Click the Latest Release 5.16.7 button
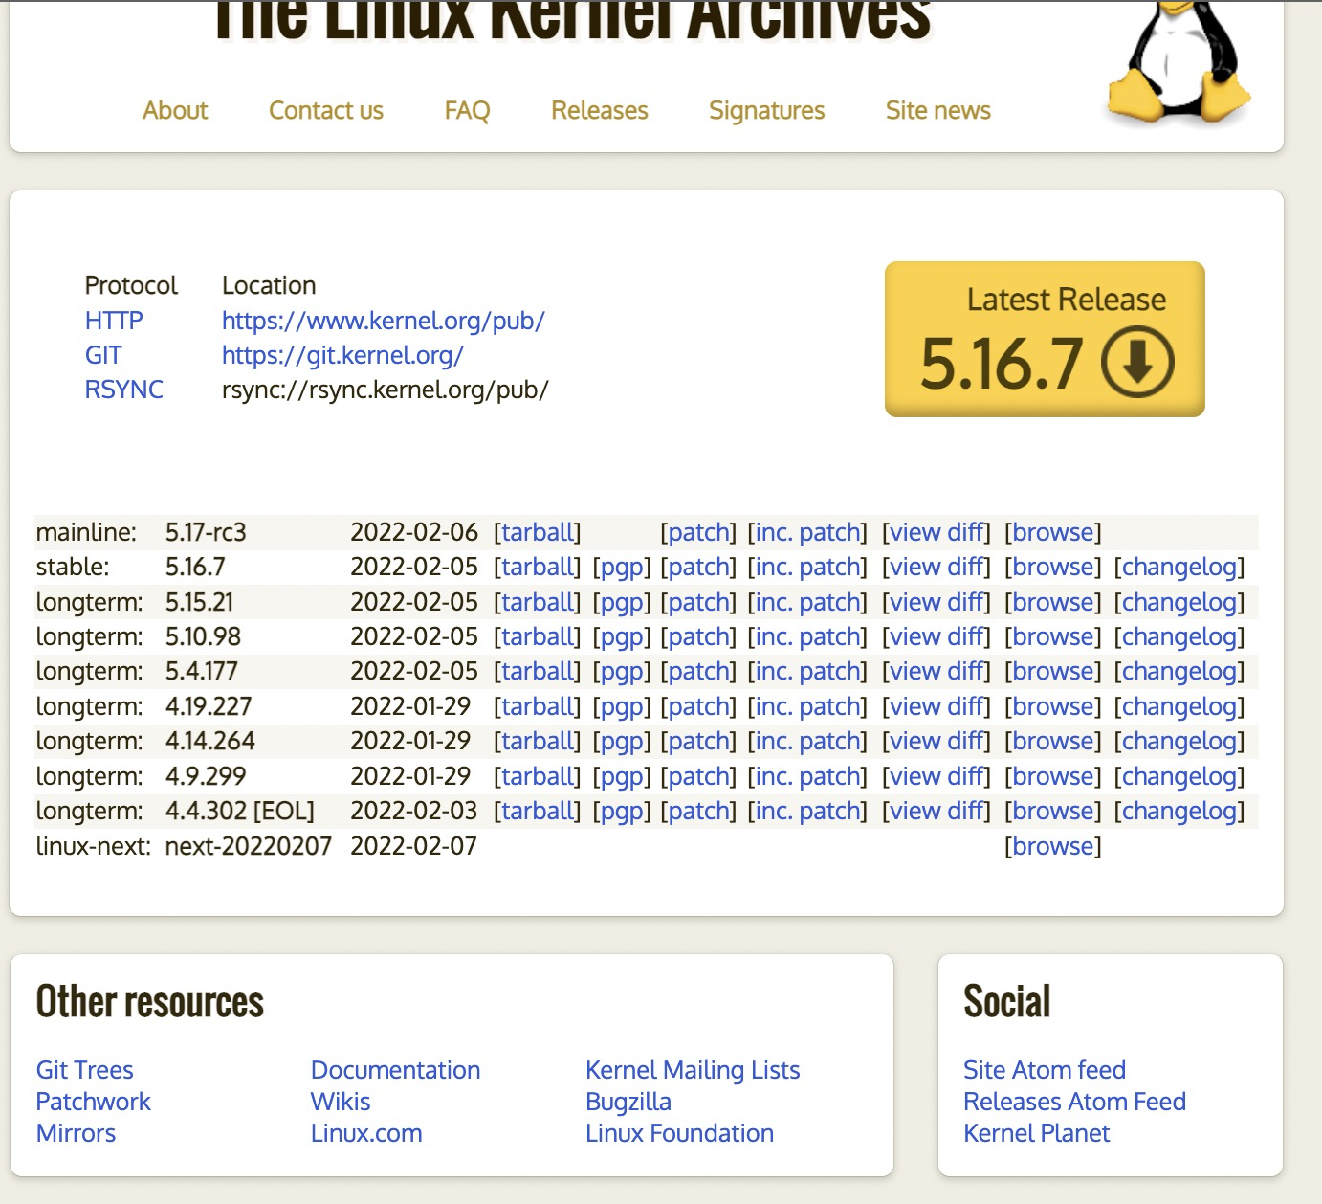Image resolution: width=1322 pixels, height=1204 pixels. tap(1045, 339)
